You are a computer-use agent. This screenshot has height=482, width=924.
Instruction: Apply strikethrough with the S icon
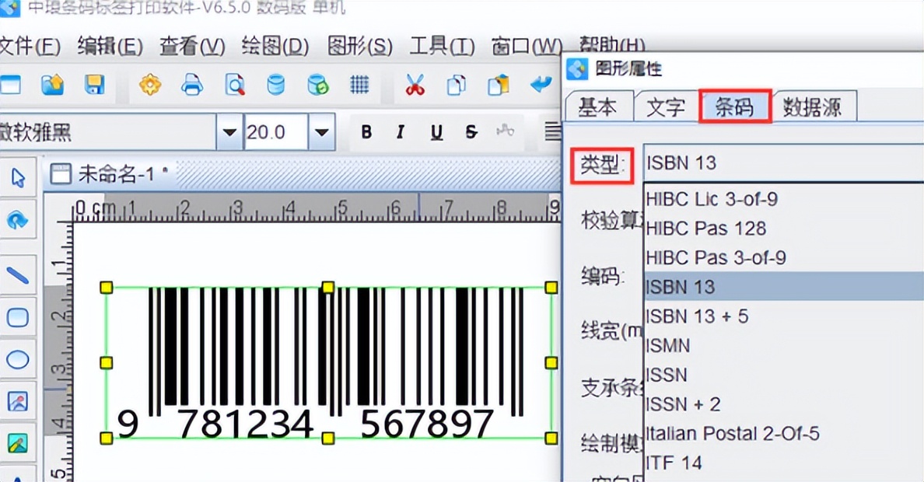click(471, 132)
